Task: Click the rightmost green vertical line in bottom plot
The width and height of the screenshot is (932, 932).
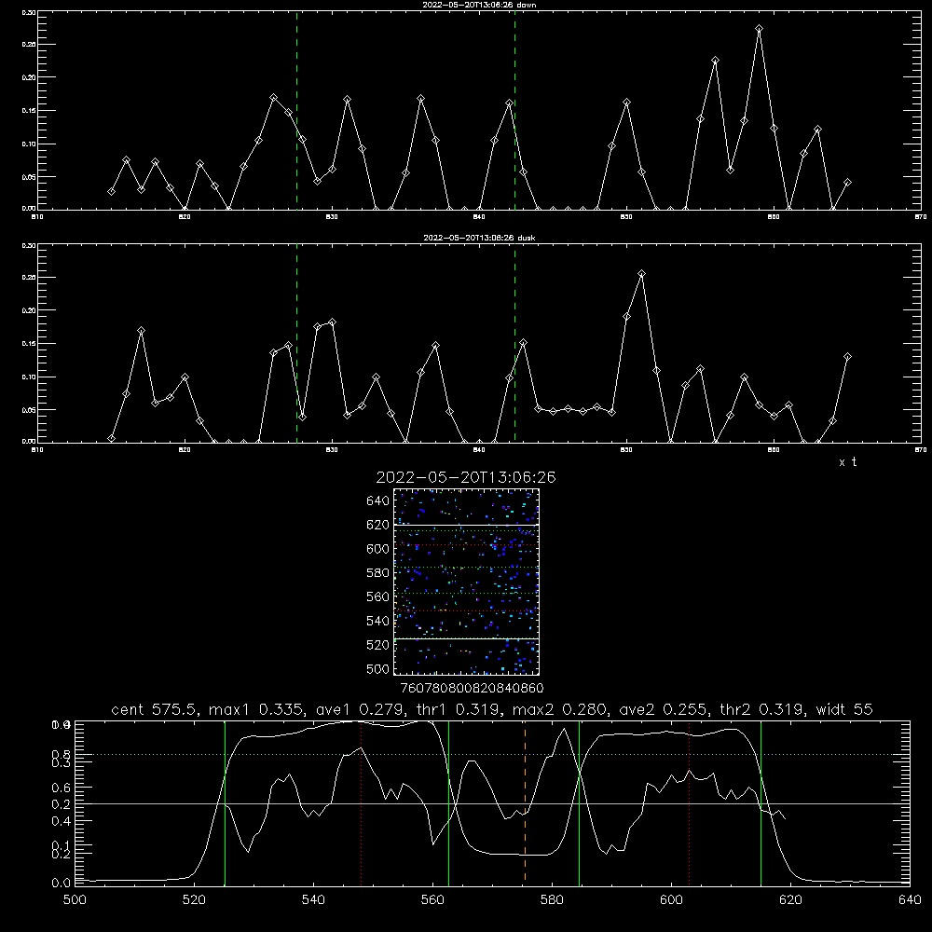Action: click(761, 802)
